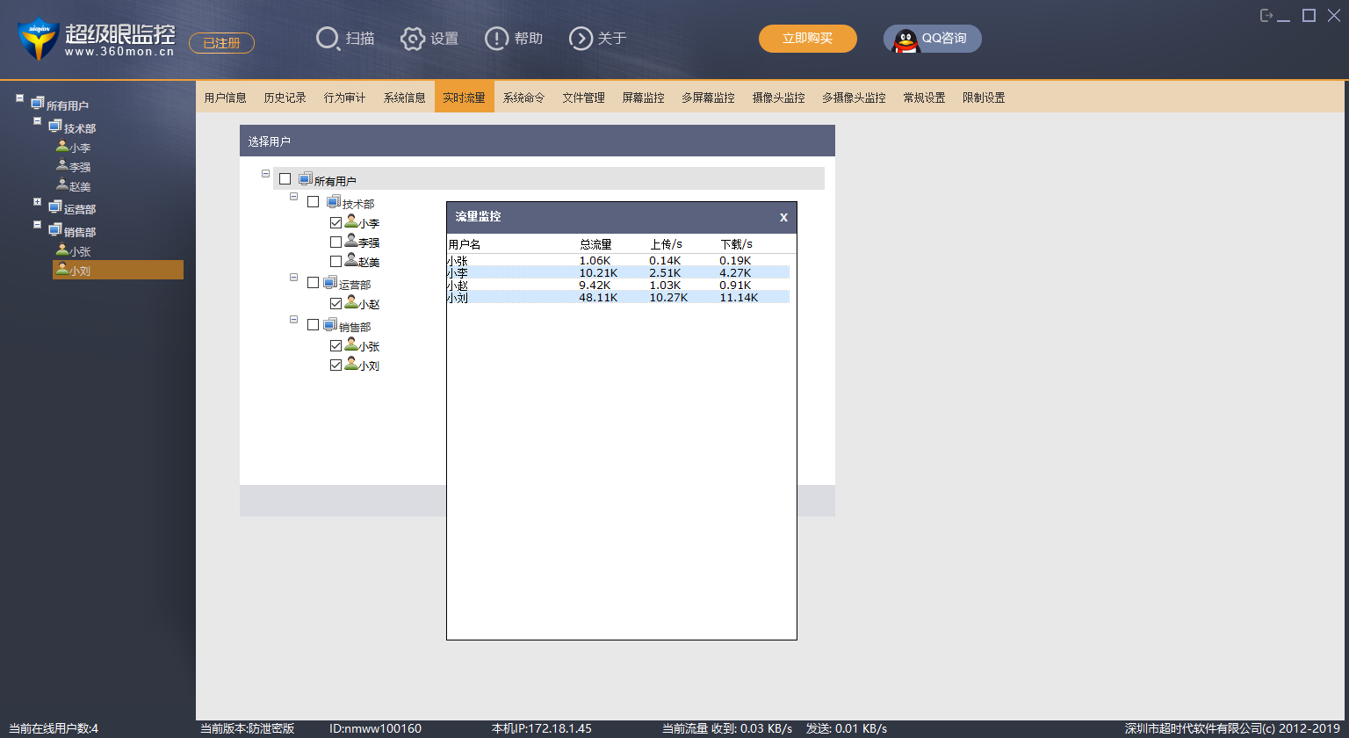The width and height of the screenshot is (1349, 738).
Task: Open 关于 about arrow icon
Action: pyautogui.click(x=581, y=39)
